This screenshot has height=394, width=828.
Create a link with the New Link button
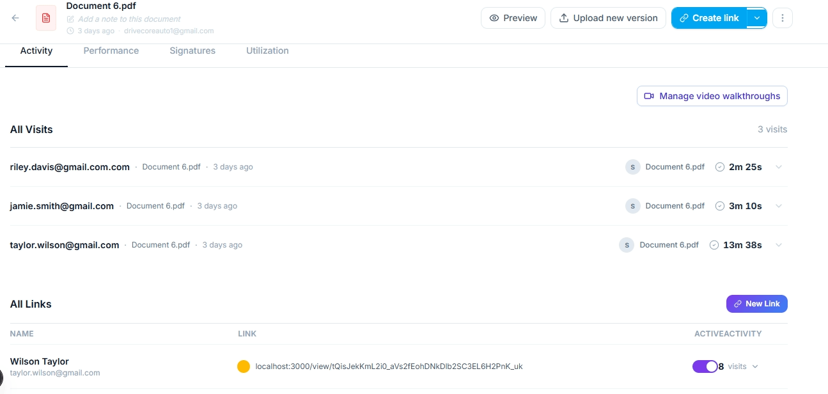[757, 303]
